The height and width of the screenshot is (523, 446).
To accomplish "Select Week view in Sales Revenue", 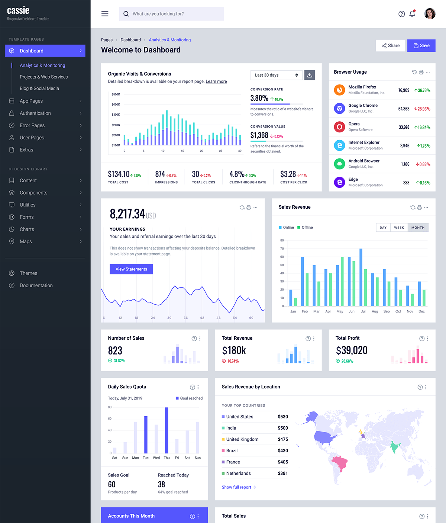I will (x=399, y=228).
